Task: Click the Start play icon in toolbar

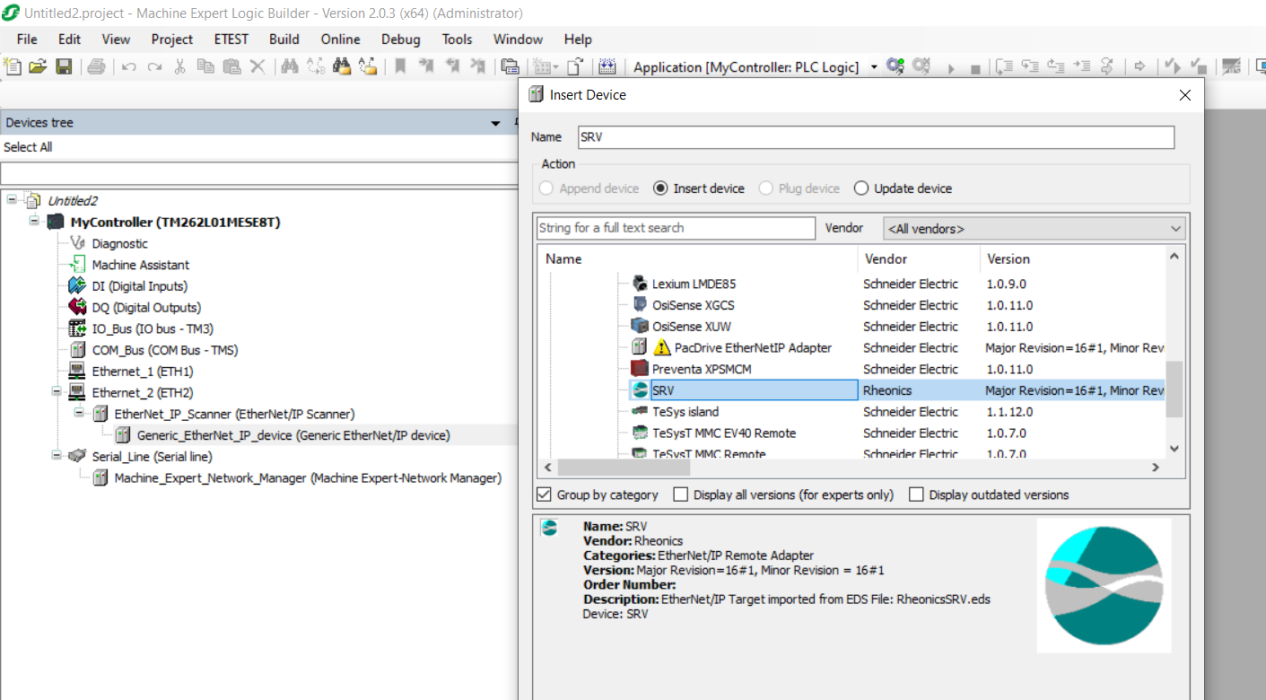Action: 950,68
